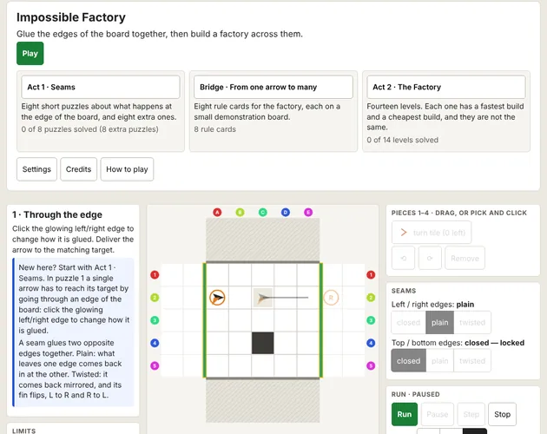
Task: Click red row marker 1 on left side
Action: [155, 275]
